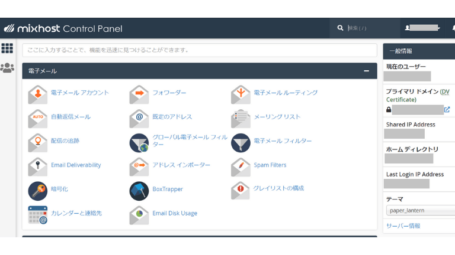
Task: Click the mixhost Control Panel logo
Action: pyautogui.click(x=63, y=28)
